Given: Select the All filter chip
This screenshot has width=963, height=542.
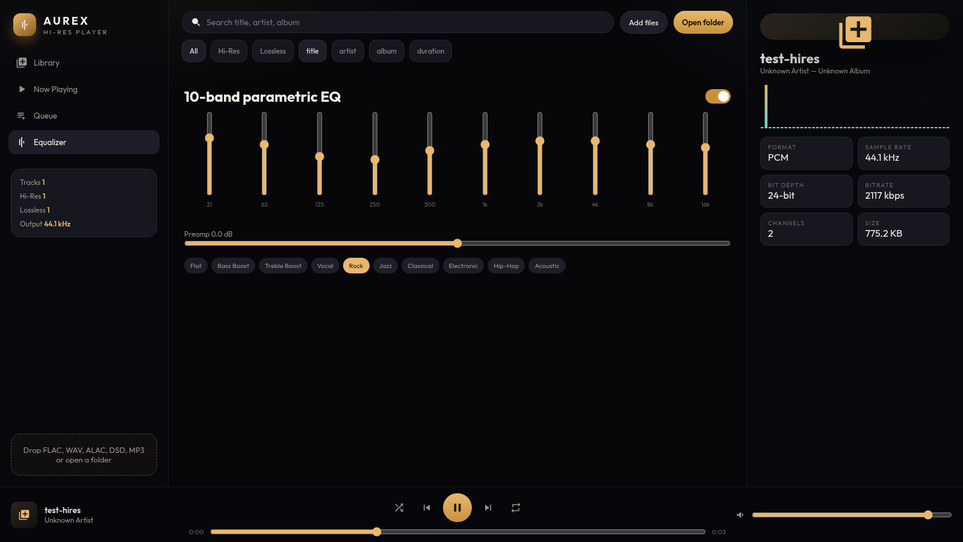Looking at the screenshot, I should point(194,51).
